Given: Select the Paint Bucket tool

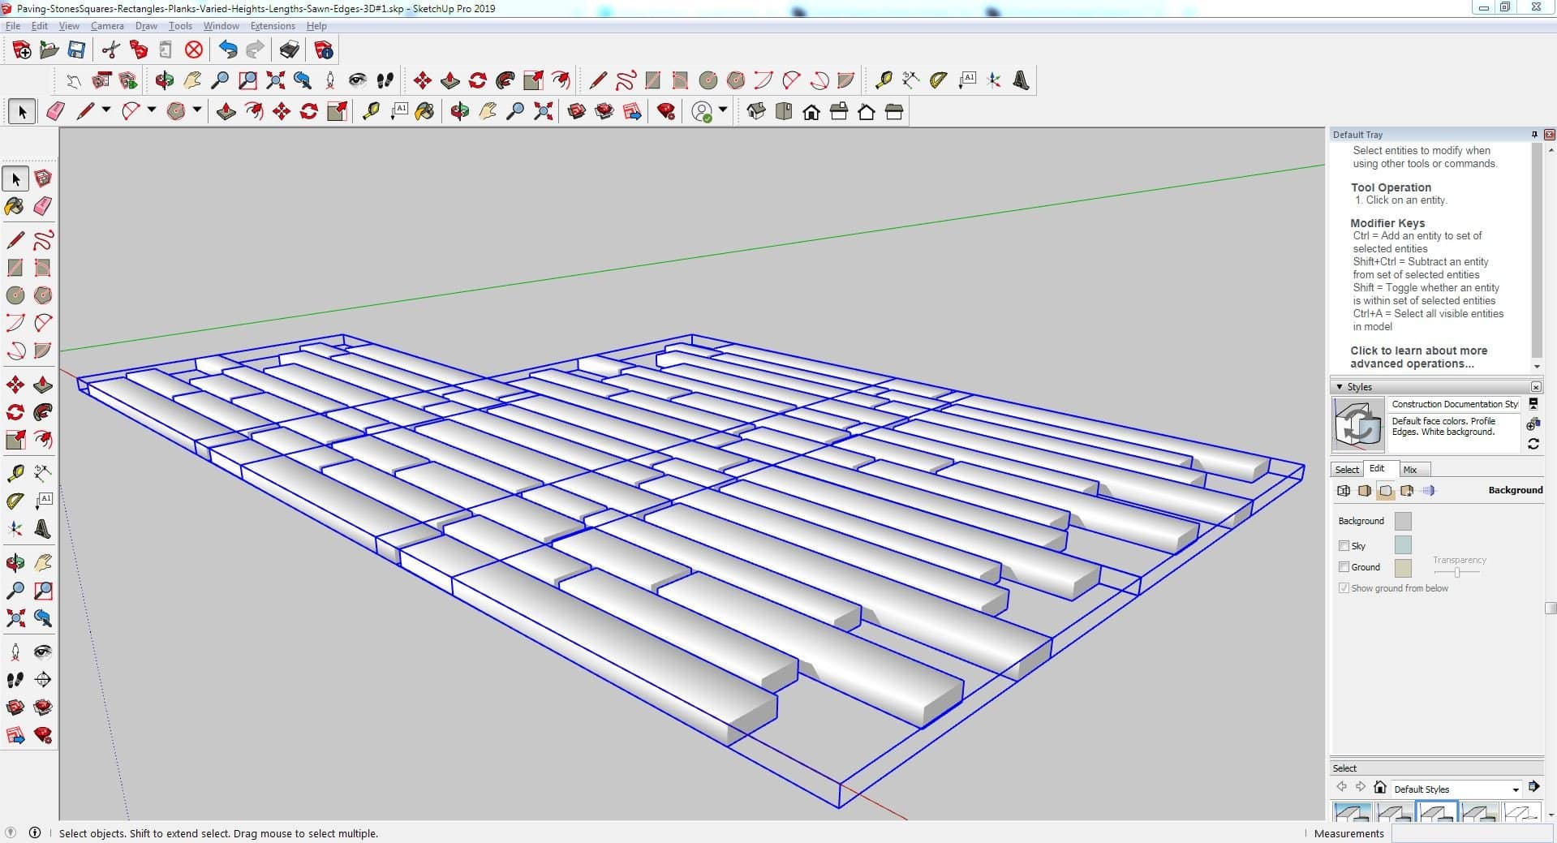Looking at the screenshot, I should 15,206.
